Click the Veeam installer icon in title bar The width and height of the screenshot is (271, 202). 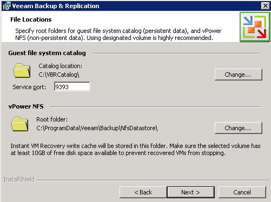(x=7, y=6)
